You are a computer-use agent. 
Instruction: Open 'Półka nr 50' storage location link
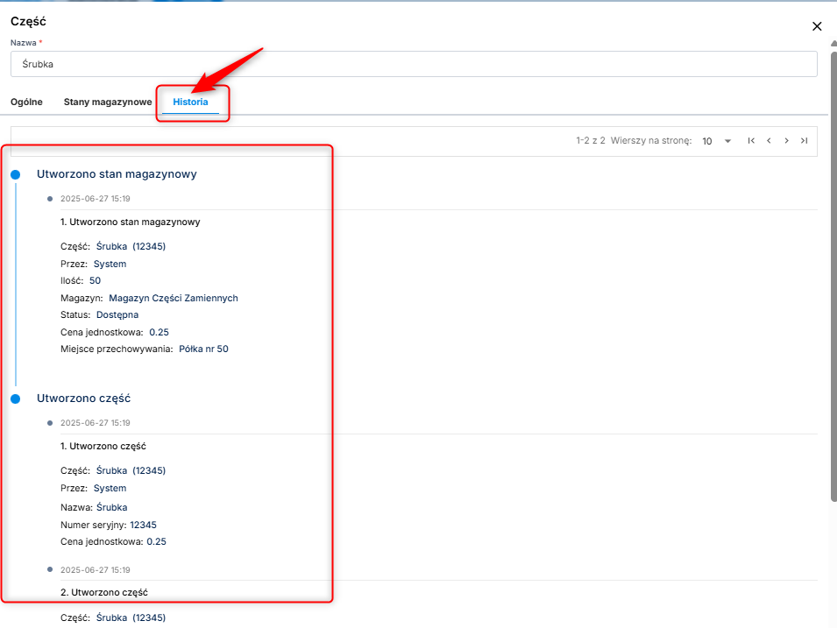click(203, 349)
